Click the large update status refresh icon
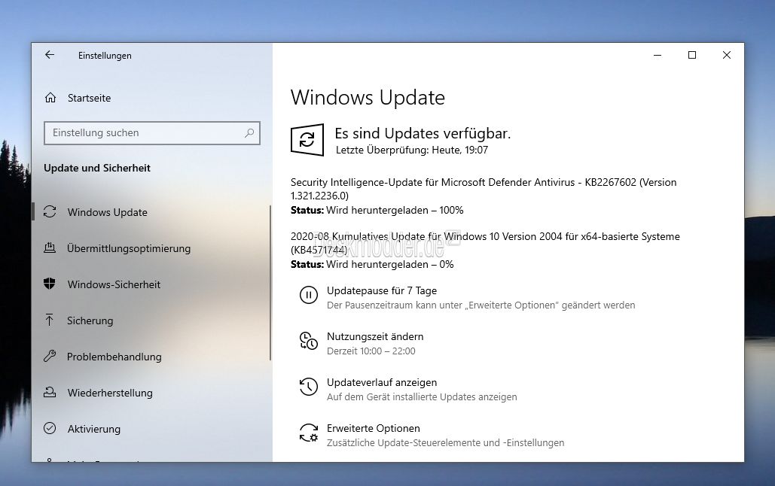This screenshot has height=486, width=775. (x=307, y=140)
